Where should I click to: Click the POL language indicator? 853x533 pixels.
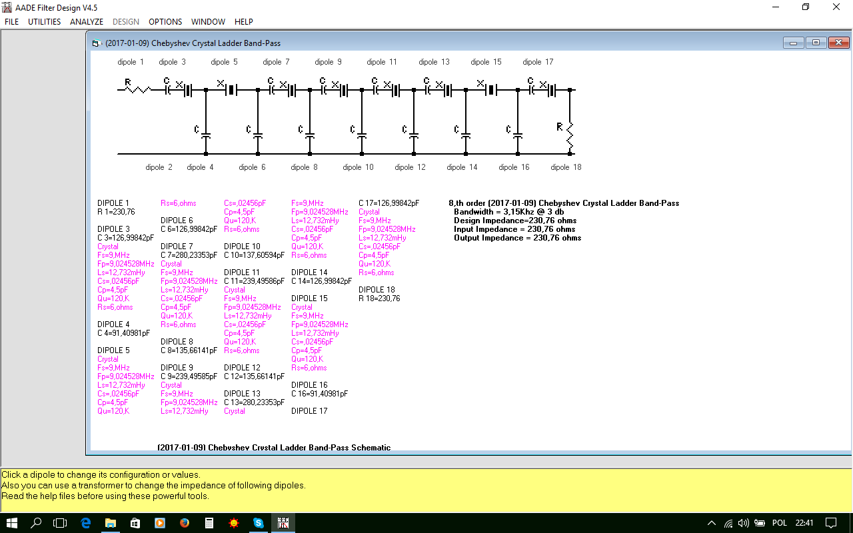[780, 523]
